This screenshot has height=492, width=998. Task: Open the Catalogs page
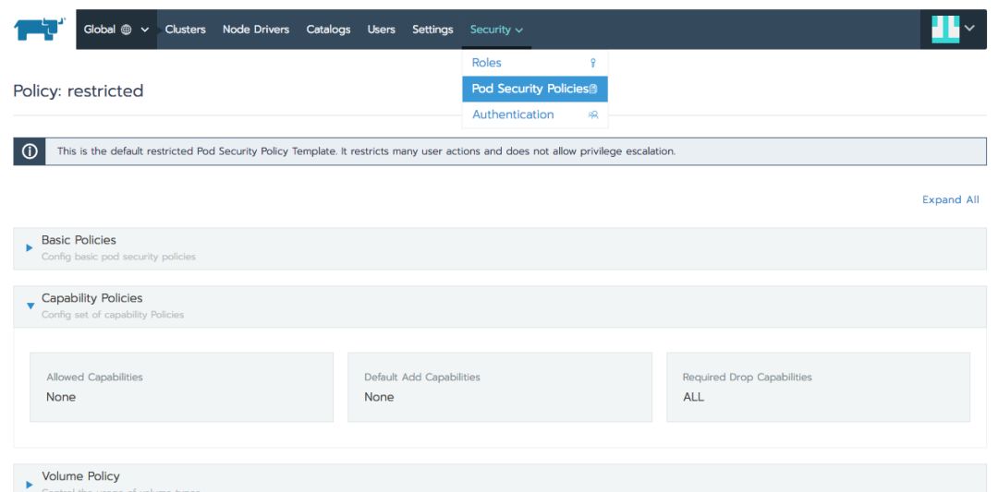click(328, 30)
